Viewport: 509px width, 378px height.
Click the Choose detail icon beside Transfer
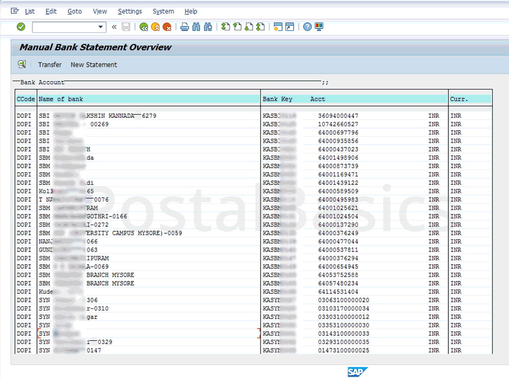pyautogui.click(x=22, y=65)
